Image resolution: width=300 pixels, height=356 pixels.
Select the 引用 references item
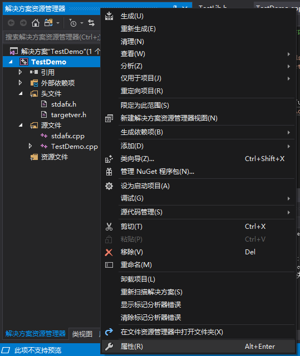pos(47,72)
